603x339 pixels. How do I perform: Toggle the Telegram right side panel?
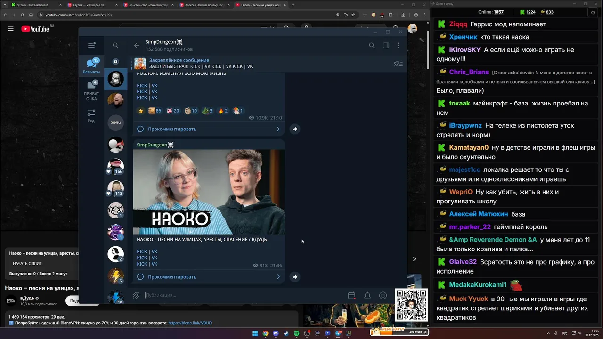click(386, 45)
